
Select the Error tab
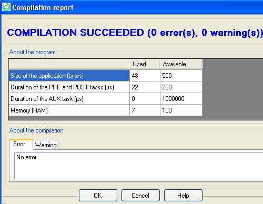(x=21, y=144)
